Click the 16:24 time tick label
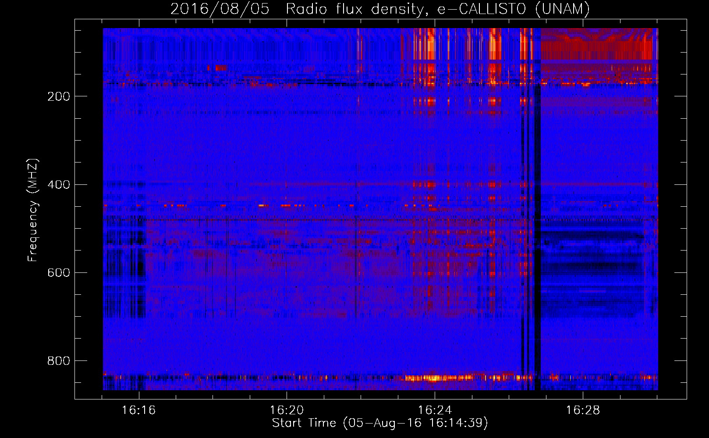Viewport: 709px width, 438px height. coord(435,410)
